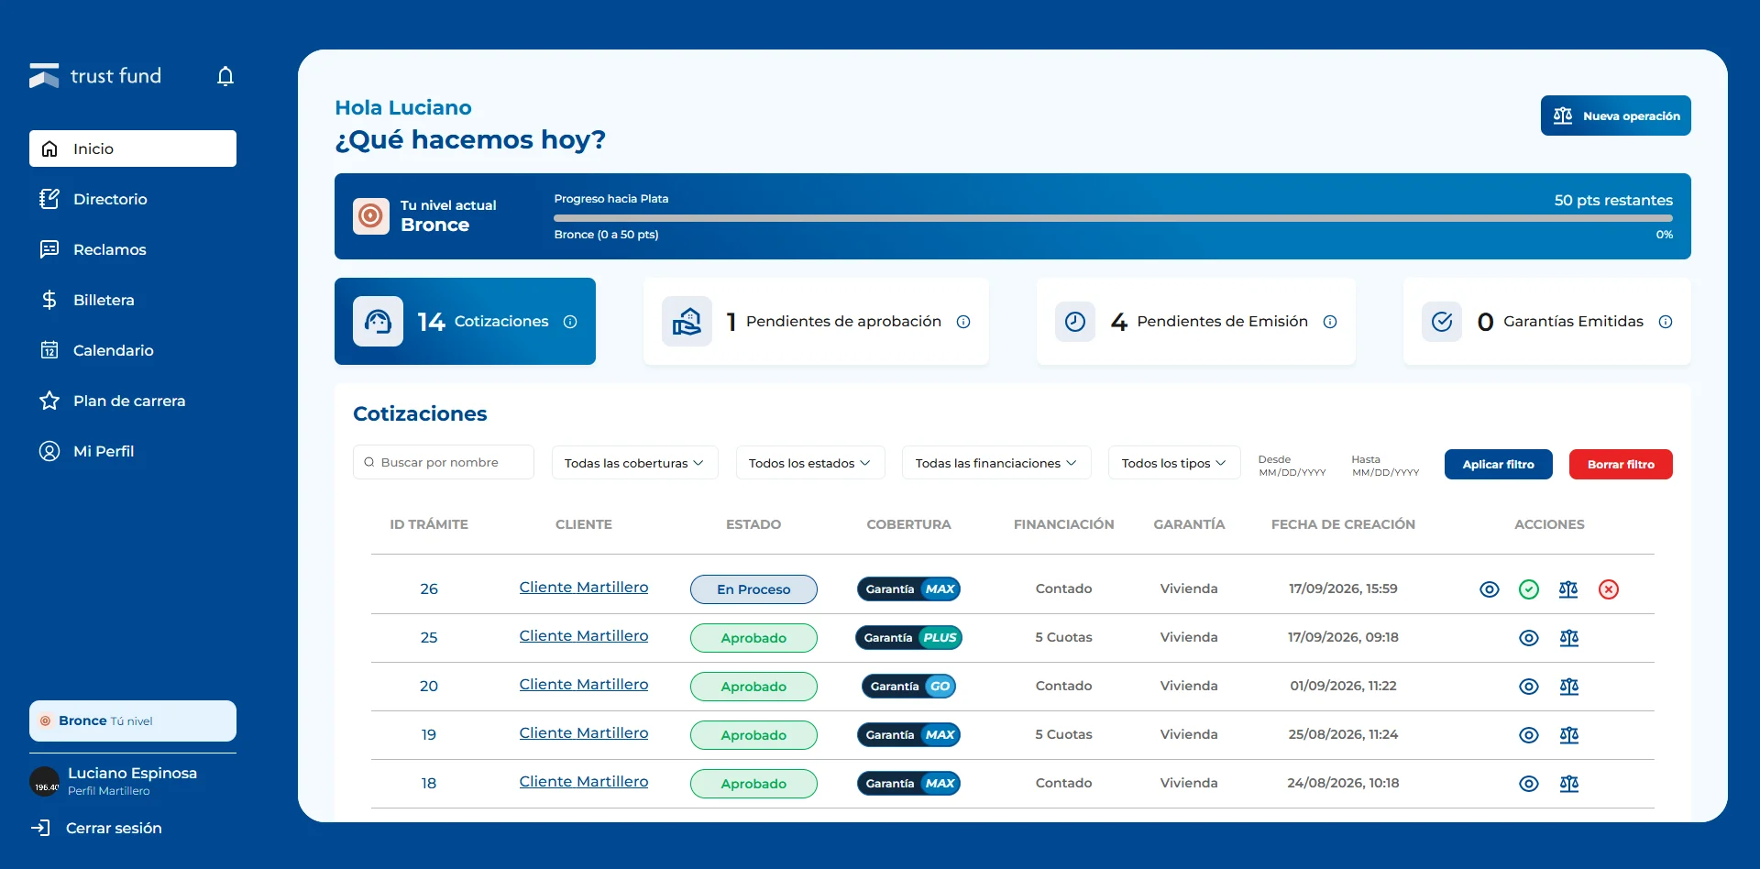Expand the Todas las financiaciones dropdown
This screenshot has height=869, width=1760.
tap(996, 463)
